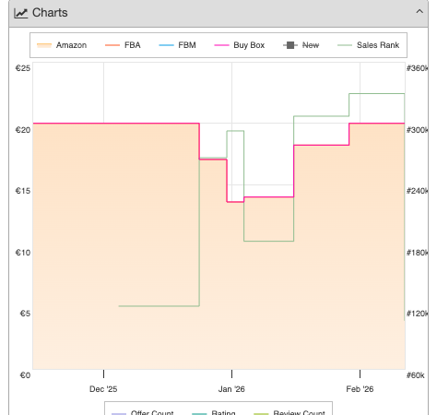This screenshot has width=437, height=415.
Task: Toggle the Offer Count series in the lower legend
Action: 142,412
